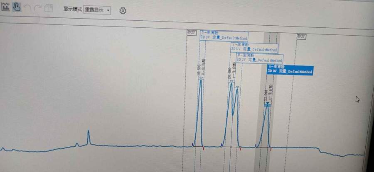The height and width of the screenshot is (172, 374).
Task: Click the chromatogram view icon in toolbar
Action: [5, 7]
